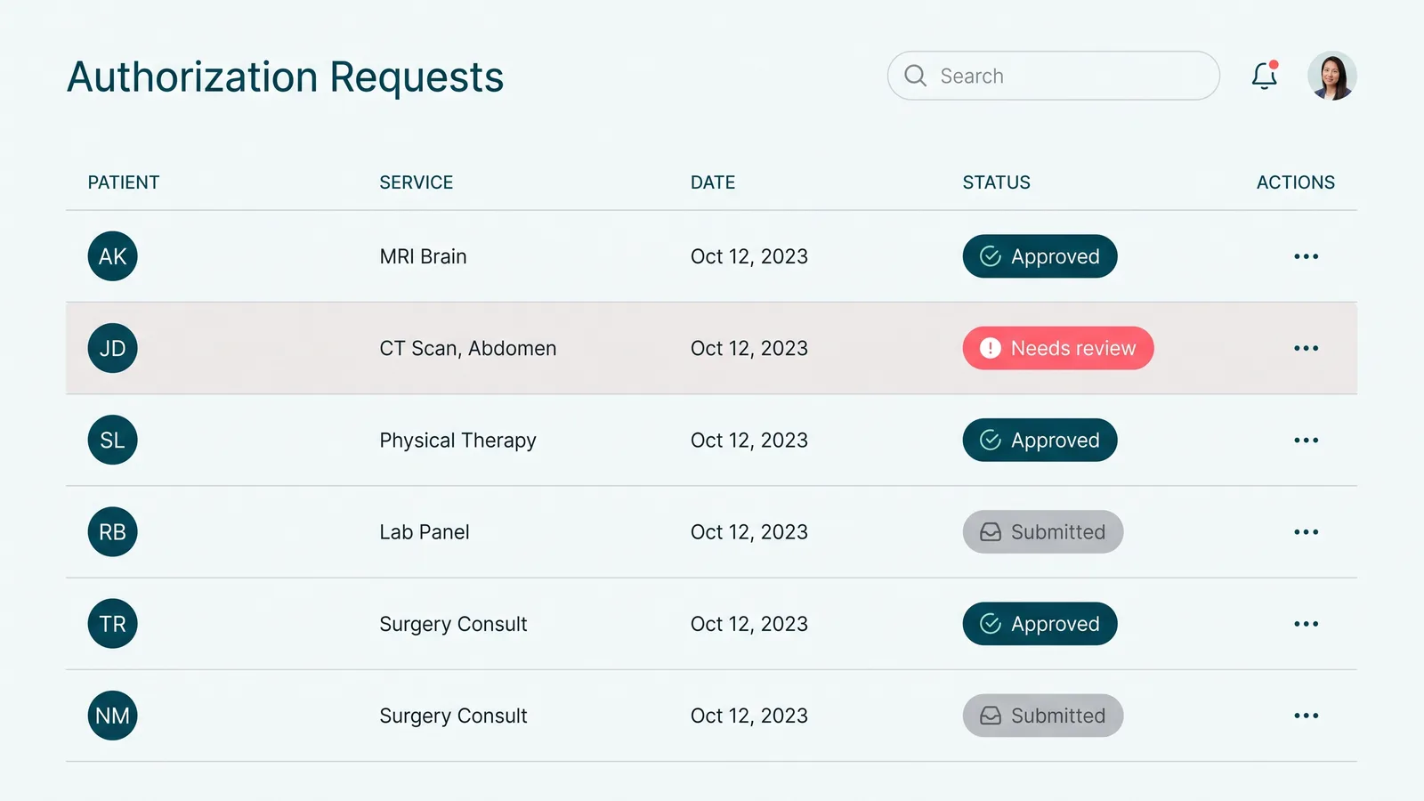Image resolution: width=1424 pixels, height=801 pixels.
Task: Sort by the STATUS column header
Action: point(997,182)
